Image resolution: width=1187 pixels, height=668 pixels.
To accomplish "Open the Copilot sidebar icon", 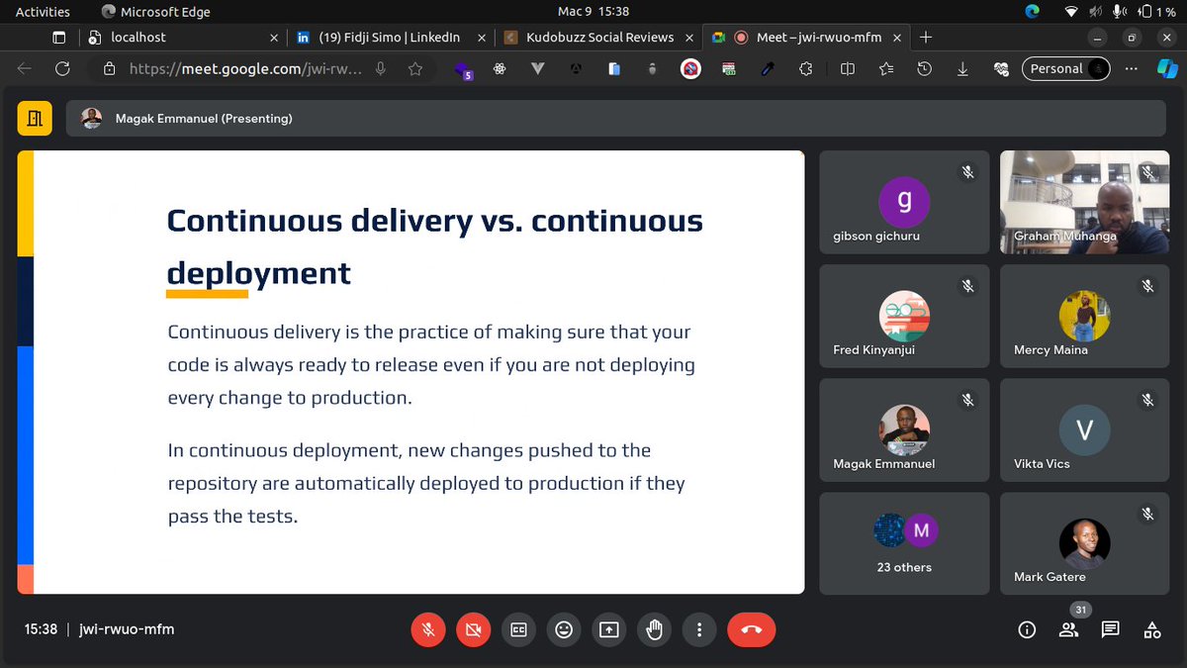I will pyautogui.click(x=1167, y=69).
